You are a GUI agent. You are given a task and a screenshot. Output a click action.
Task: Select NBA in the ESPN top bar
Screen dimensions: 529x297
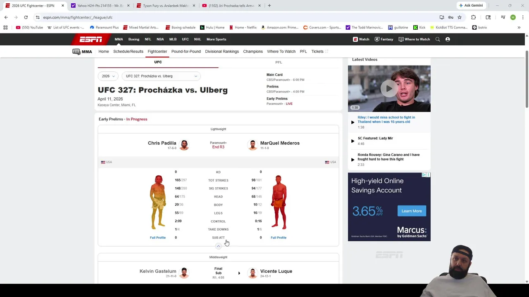click(x=160, y=39)
